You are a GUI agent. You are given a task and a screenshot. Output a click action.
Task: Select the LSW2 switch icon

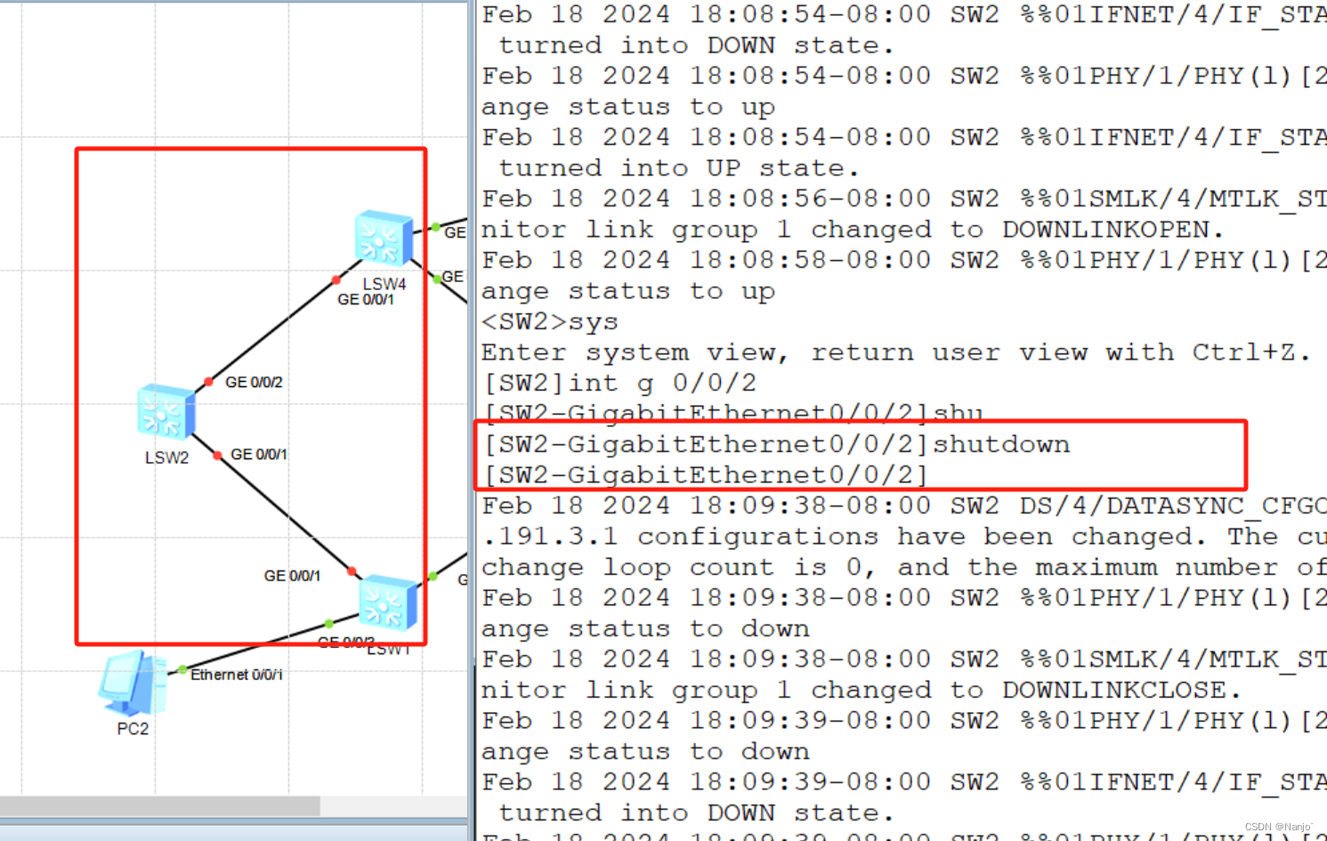(166, 412)
